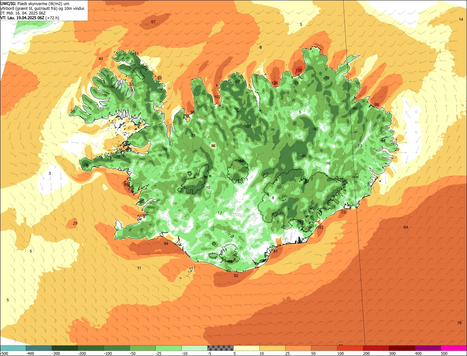This screenshot has width=467, height=356.
Task: Click the map value '135'
Action: coord(298,71)
